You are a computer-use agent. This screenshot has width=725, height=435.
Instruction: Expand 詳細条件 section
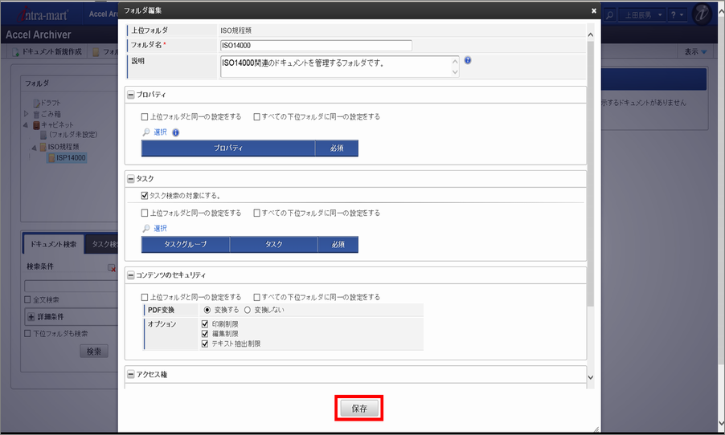[31, 317]
